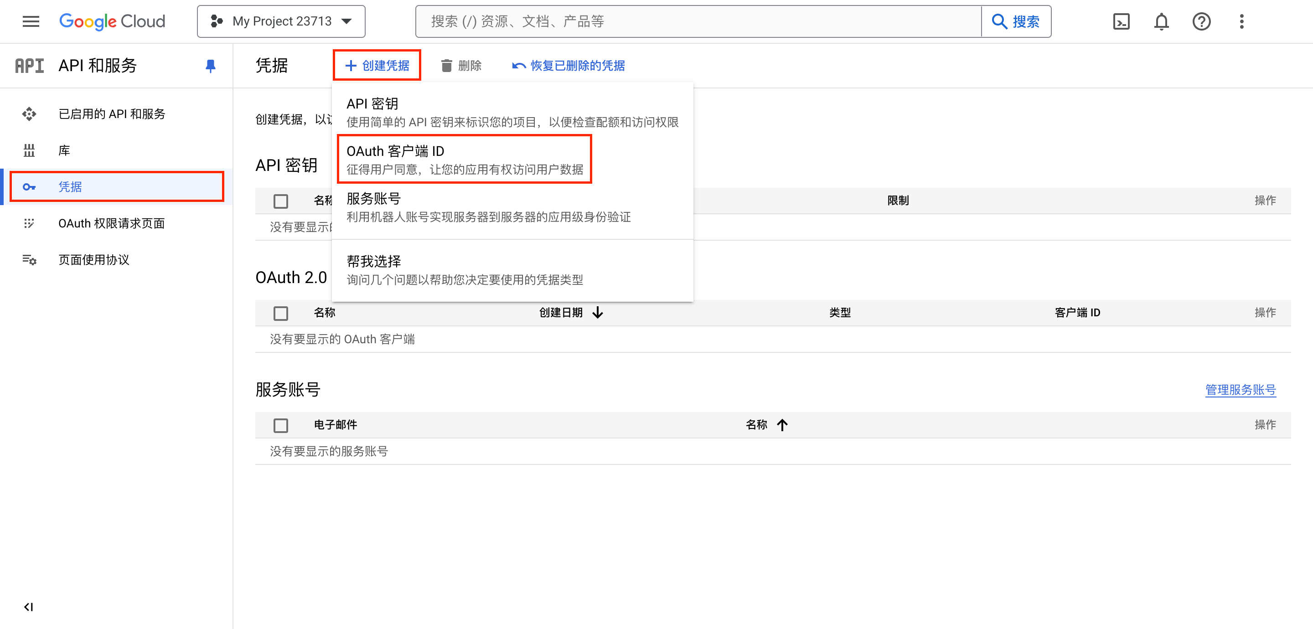Viewport: 1313px width, 629px height.
Task: Click the key icon next to 凭据
Action: pyautogui.click(x=29, y=187)
